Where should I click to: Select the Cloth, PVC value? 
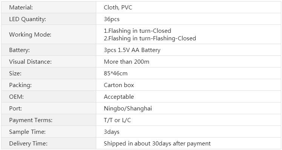pyautogui.click(x=118, y=8)
